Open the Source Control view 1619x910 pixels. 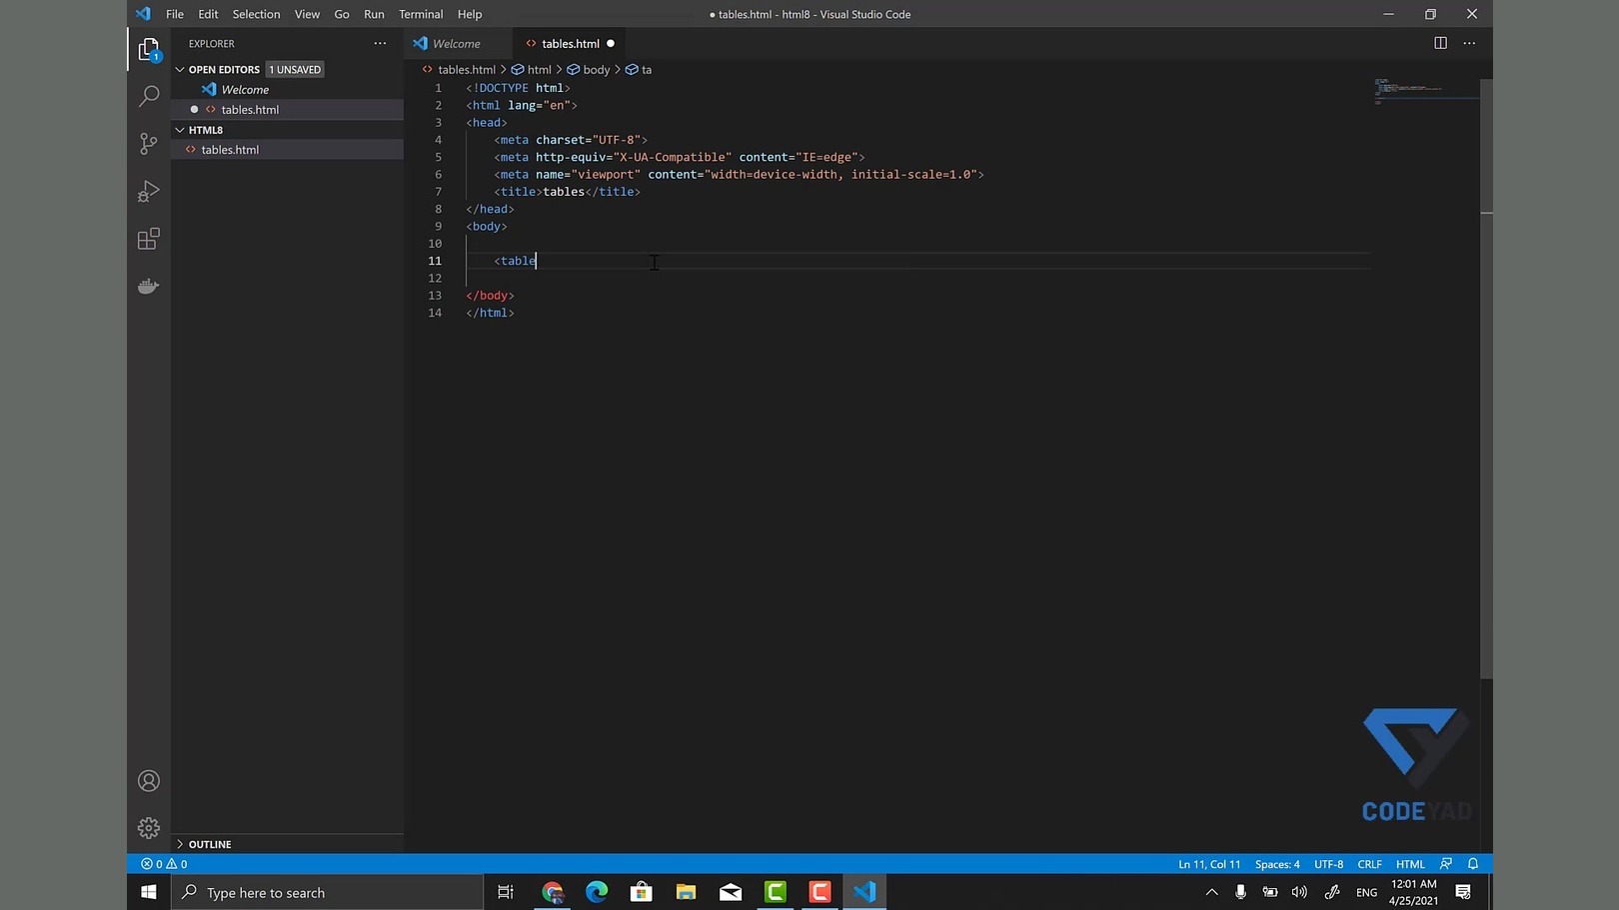click(x=148, y=144)
